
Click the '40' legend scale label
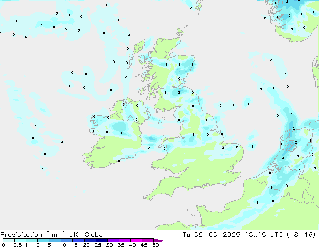(x=132, y=245)
